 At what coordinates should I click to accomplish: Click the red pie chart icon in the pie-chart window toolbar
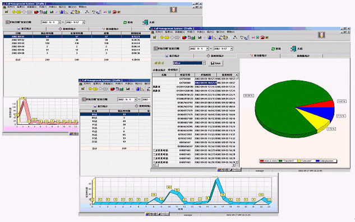pos(185,37)
